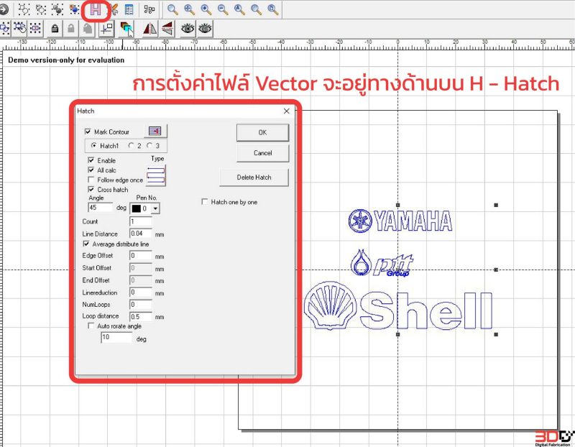The image size is (575, 447).
Task: Click the black pen color swatch
Action: coord(137,208)
